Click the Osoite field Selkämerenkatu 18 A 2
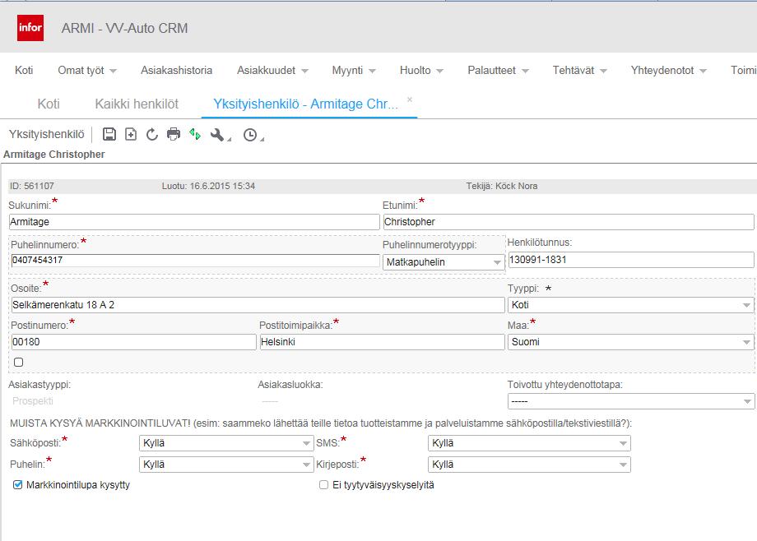The image size is (757, 541). pos(258,305)
